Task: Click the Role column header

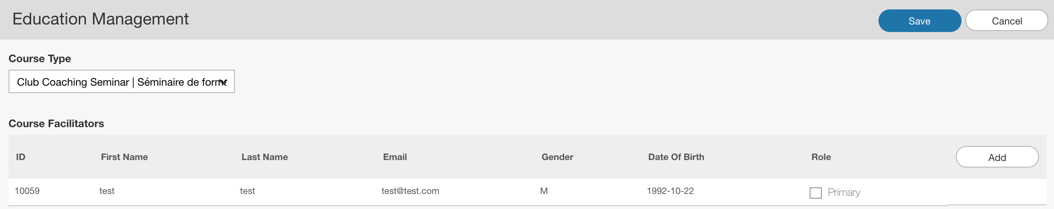Action: [821, 157]
